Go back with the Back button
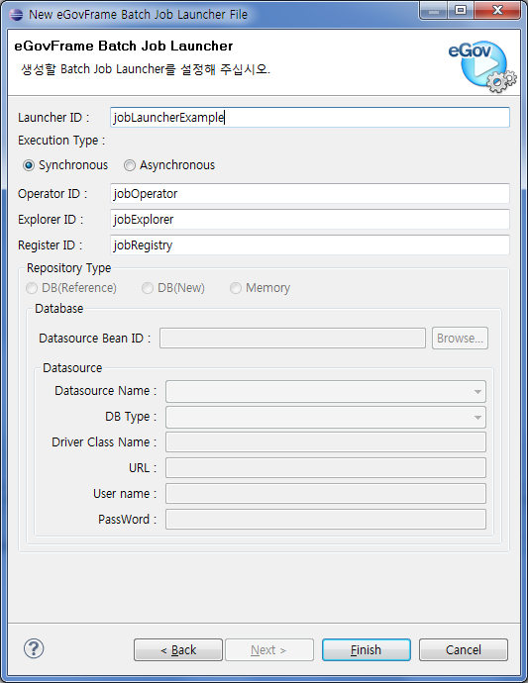 (178, 650)
